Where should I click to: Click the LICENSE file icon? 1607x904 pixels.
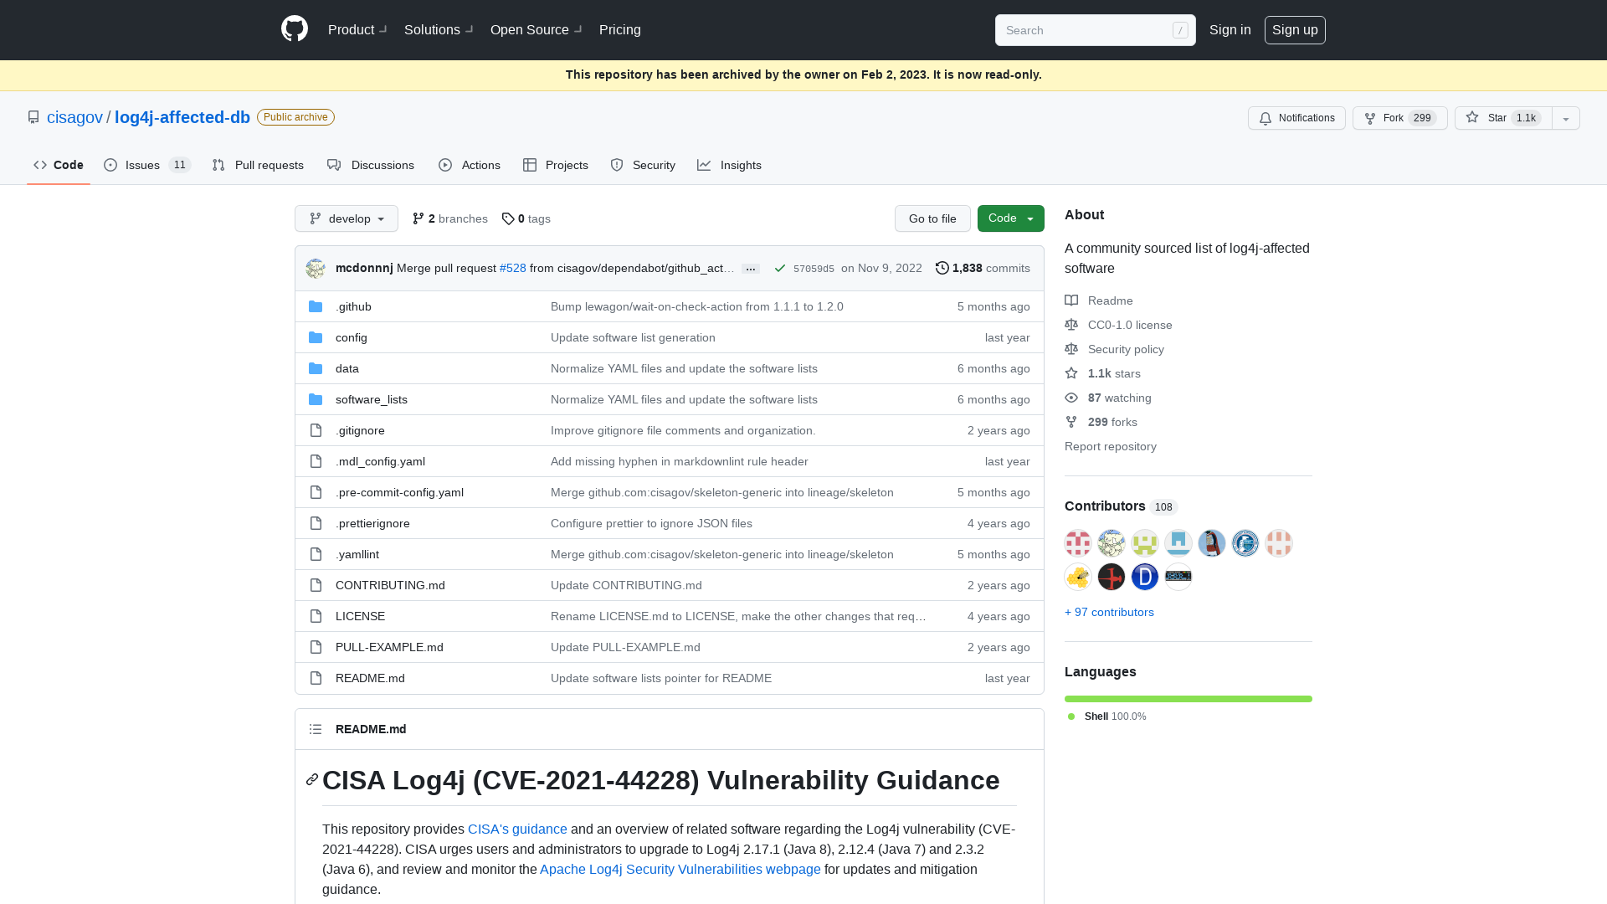[316, 616]
